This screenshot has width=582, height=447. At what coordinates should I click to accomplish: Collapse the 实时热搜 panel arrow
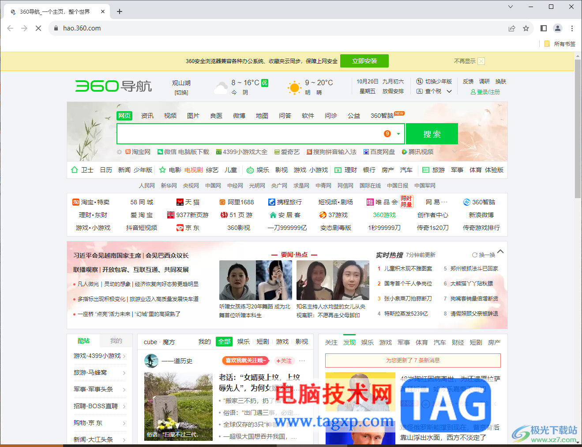[500, 252]
